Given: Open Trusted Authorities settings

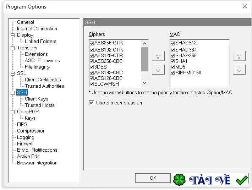Looking at the screenshot, I should (44, 86).
